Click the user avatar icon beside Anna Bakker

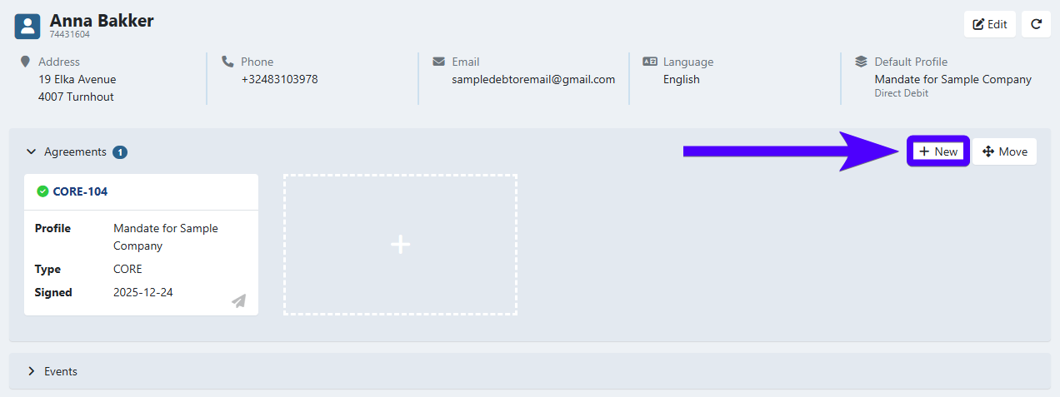coord(27,25)
